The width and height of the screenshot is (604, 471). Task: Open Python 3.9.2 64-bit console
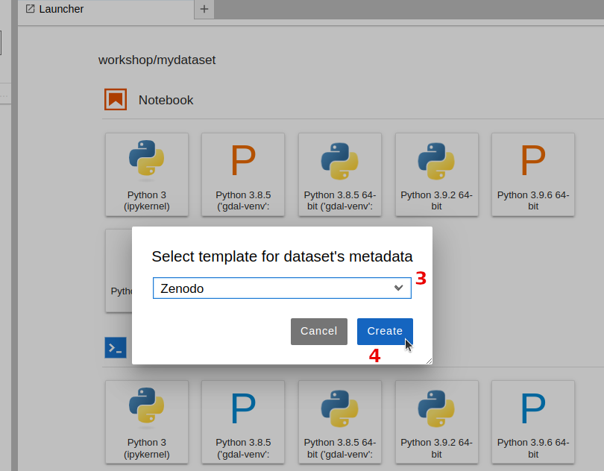tap(436, 422)
